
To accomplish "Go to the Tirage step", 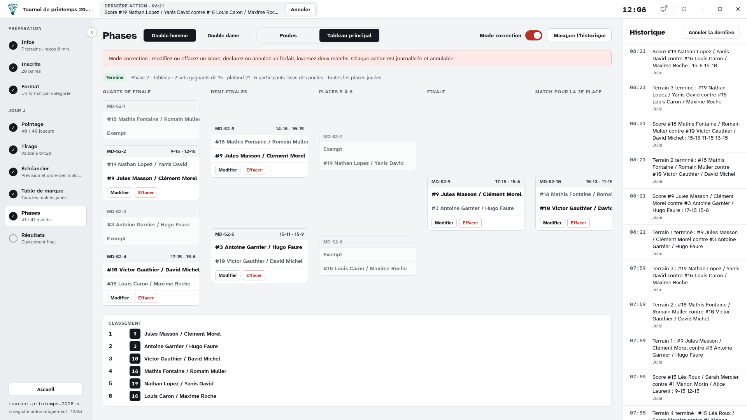I will [46, 150].
